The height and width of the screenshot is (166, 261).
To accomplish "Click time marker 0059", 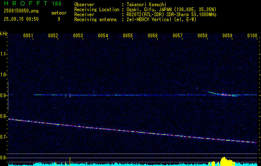I will (227, 36).
